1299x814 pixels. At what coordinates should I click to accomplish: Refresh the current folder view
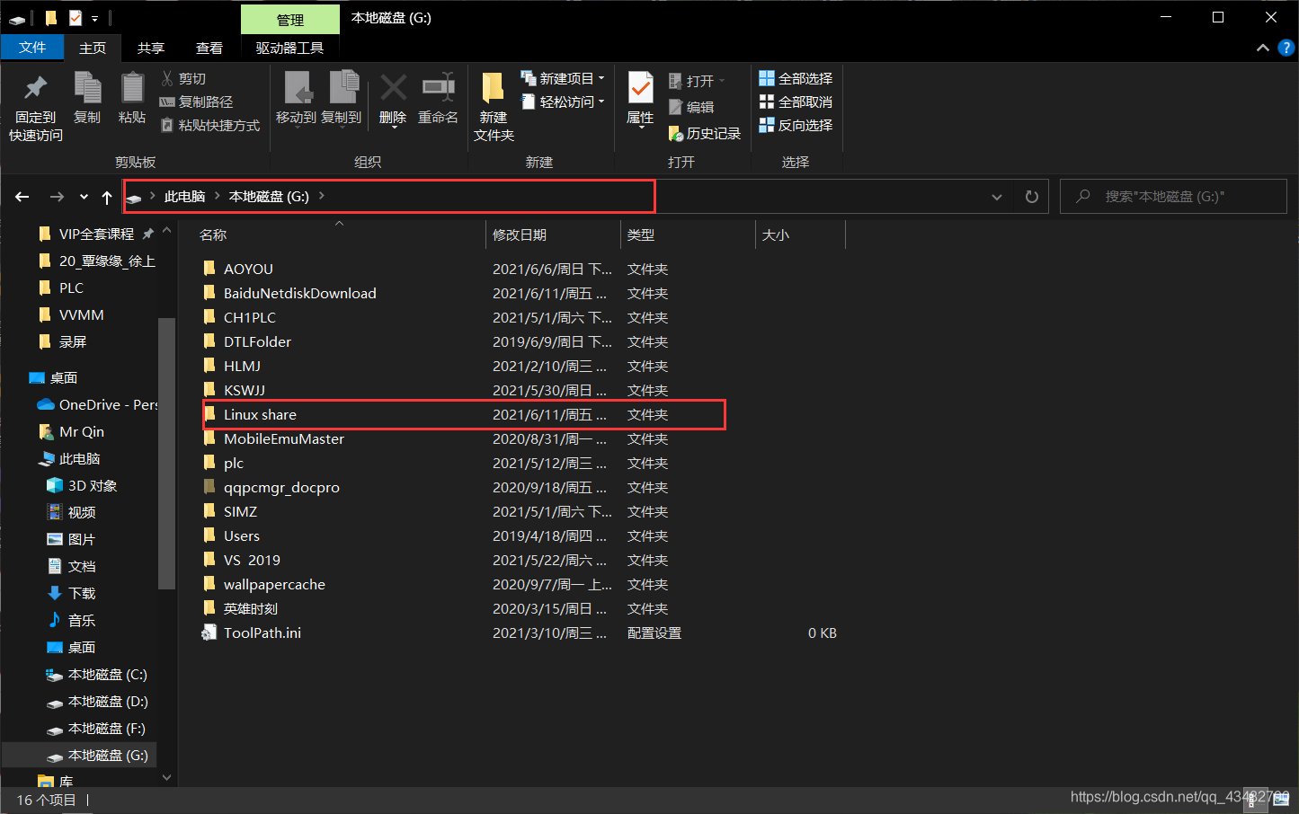coord(1032,197)
